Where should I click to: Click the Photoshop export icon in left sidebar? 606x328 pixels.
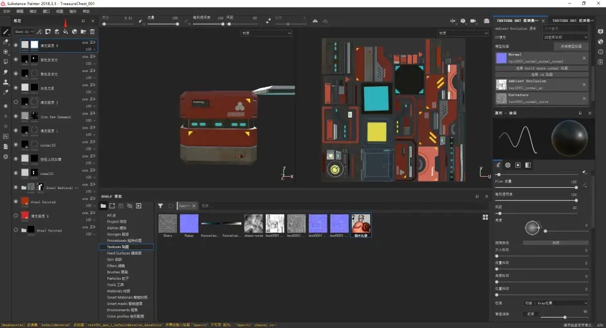tap(6, 136)
